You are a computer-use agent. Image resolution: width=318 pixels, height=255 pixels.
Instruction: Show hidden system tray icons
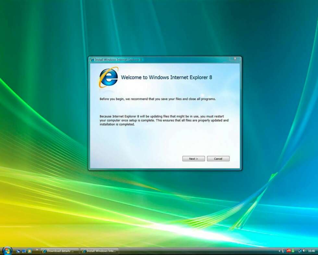[x=279, y=251]
